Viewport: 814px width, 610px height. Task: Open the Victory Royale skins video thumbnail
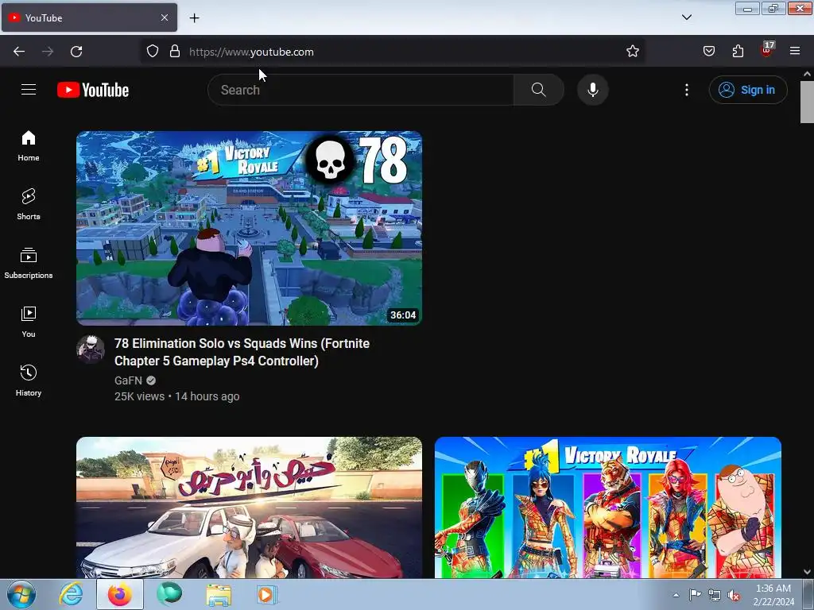(x=608, y=508)
